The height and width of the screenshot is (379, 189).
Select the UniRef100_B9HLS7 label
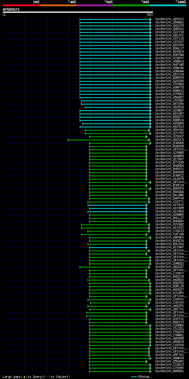click(x=170, y=48)
